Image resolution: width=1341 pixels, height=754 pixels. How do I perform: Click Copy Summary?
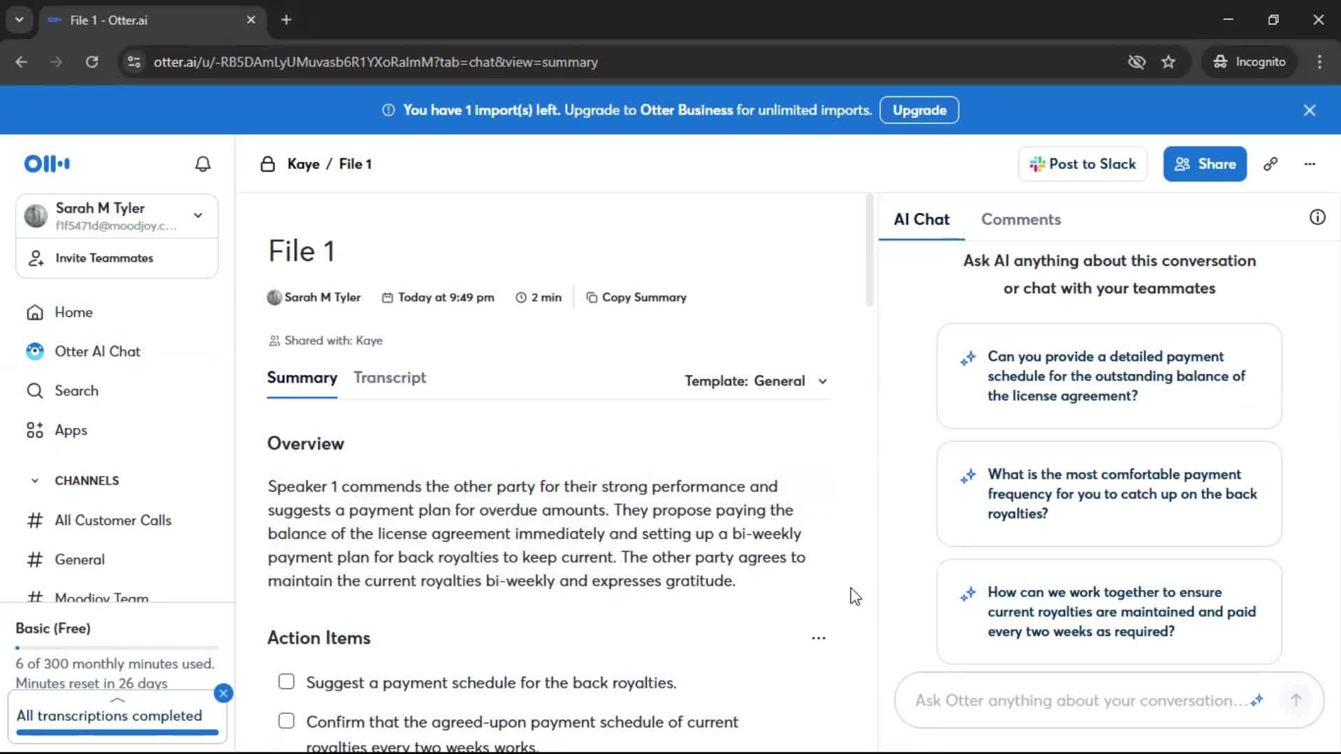pos(636,297)
